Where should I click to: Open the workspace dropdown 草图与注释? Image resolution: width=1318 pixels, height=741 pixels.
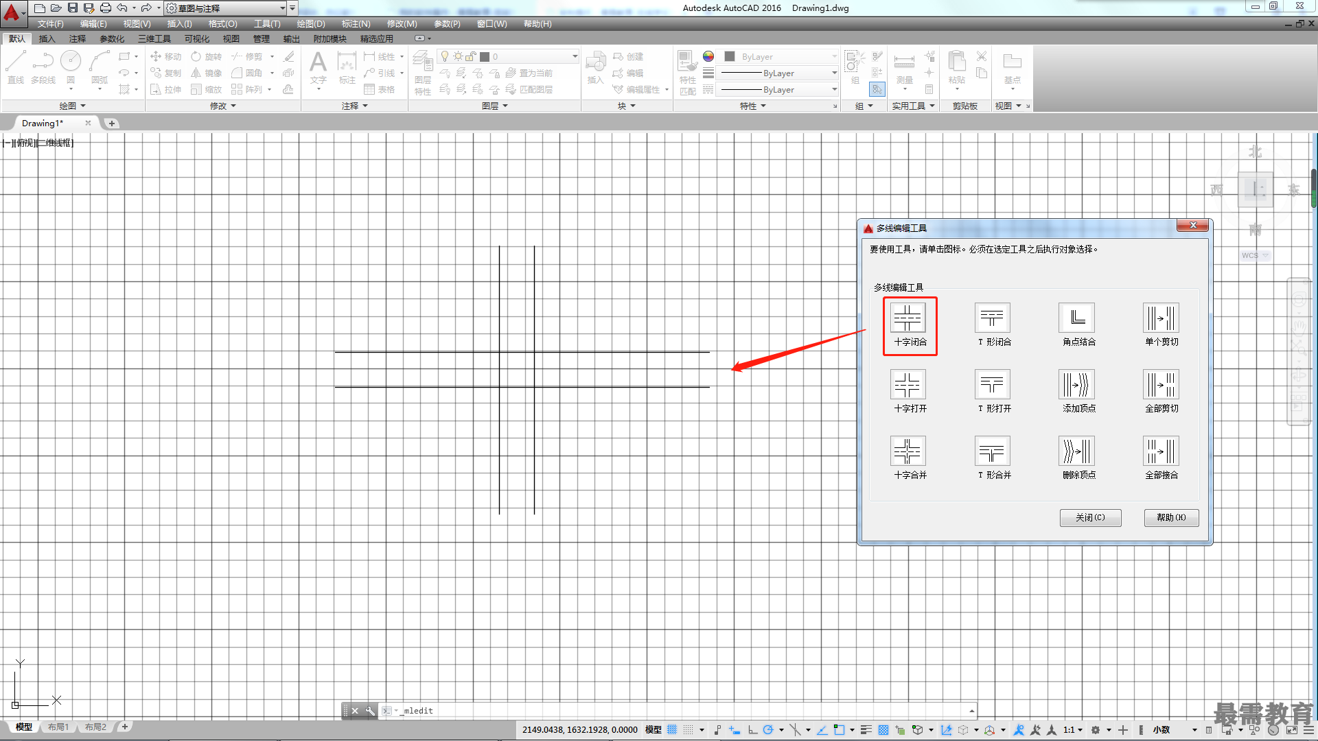[226, 8]
